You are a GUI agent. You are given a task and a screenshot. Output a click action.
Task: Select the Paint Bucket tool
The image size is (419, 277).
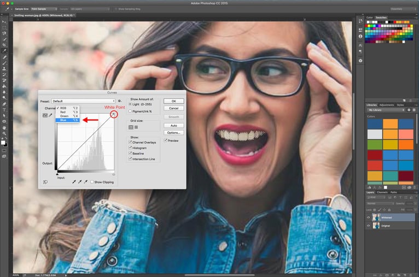tap(4, 86)
